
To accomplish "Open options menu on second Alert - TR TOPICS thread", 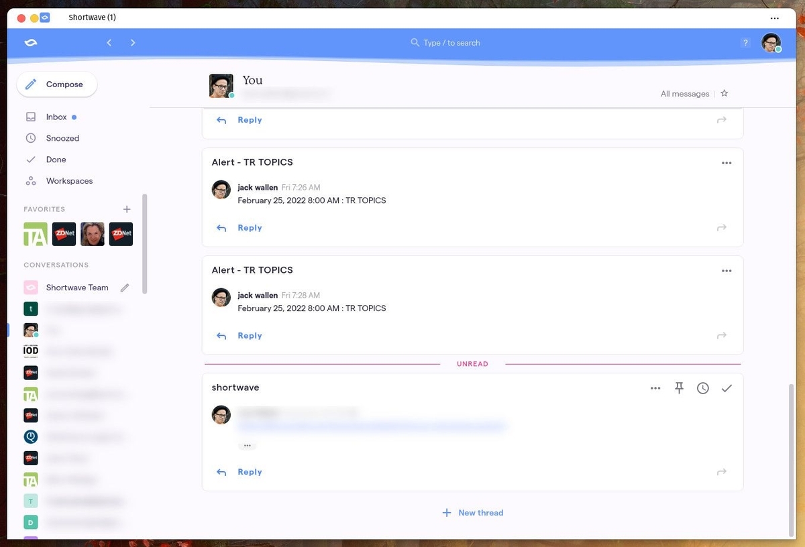I will pos(727,270).
